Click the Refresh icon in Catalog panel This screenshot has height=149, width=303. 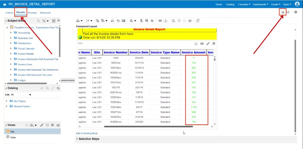coord(58,88)
